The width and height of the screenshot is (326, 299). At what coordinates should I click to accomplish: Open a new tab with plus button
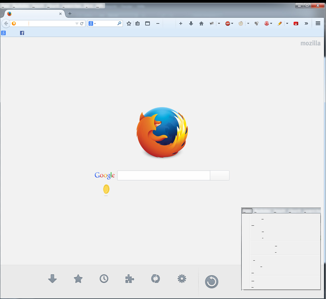click(70, 14)
